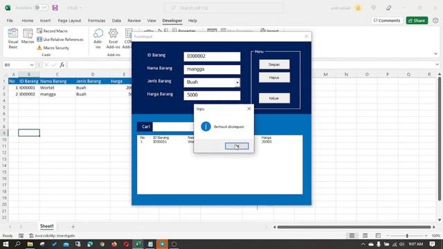Toggle Use Relative References
Screen dimensions: 443x249
point(60,39)
